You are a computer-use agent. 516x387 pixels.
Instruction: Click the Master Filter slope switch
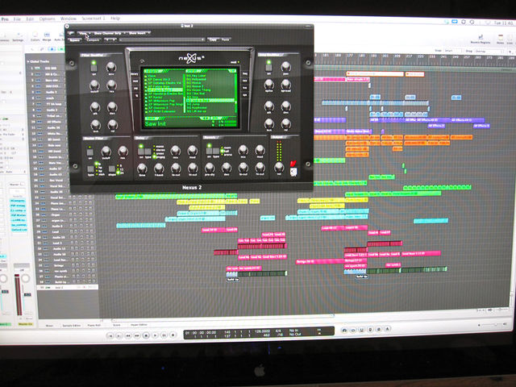111,169
